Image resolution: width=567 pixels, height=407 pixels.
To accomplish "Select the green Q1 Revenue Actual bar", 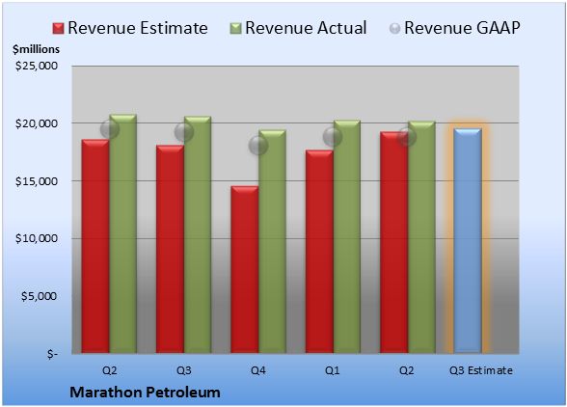I will (347, 236).
